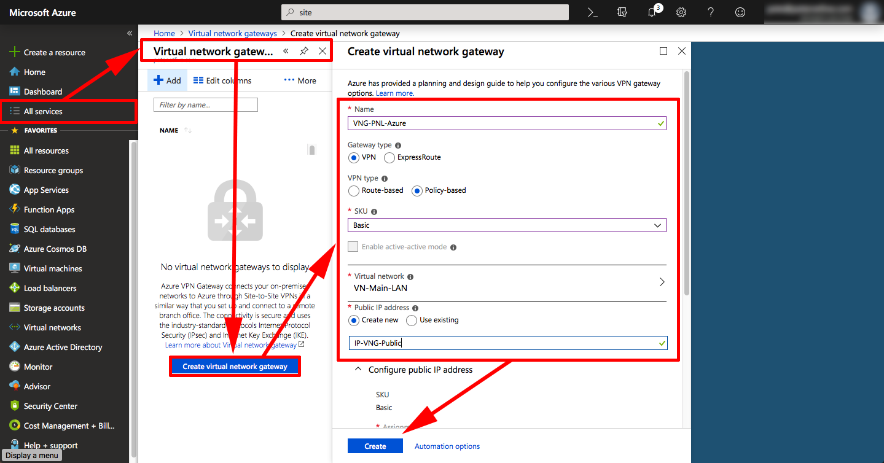Image resolution: width=884 pixels, height=463 pixels.
Task: Collapse the Virtual network gateways blade
Action: click(x=286, y=52)
